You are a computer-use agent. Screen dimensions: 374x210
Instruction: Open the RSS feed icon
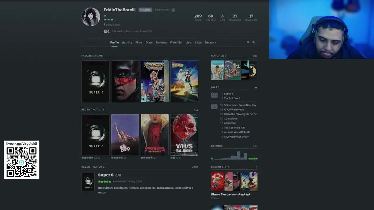coord(253,43)
